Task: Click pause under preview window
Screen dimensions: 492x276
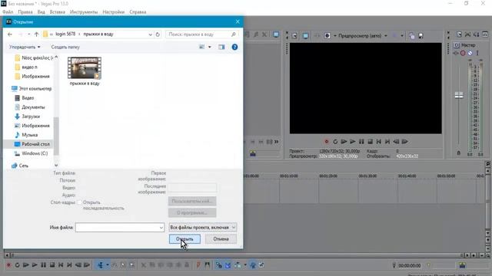Action: [361, 142]
